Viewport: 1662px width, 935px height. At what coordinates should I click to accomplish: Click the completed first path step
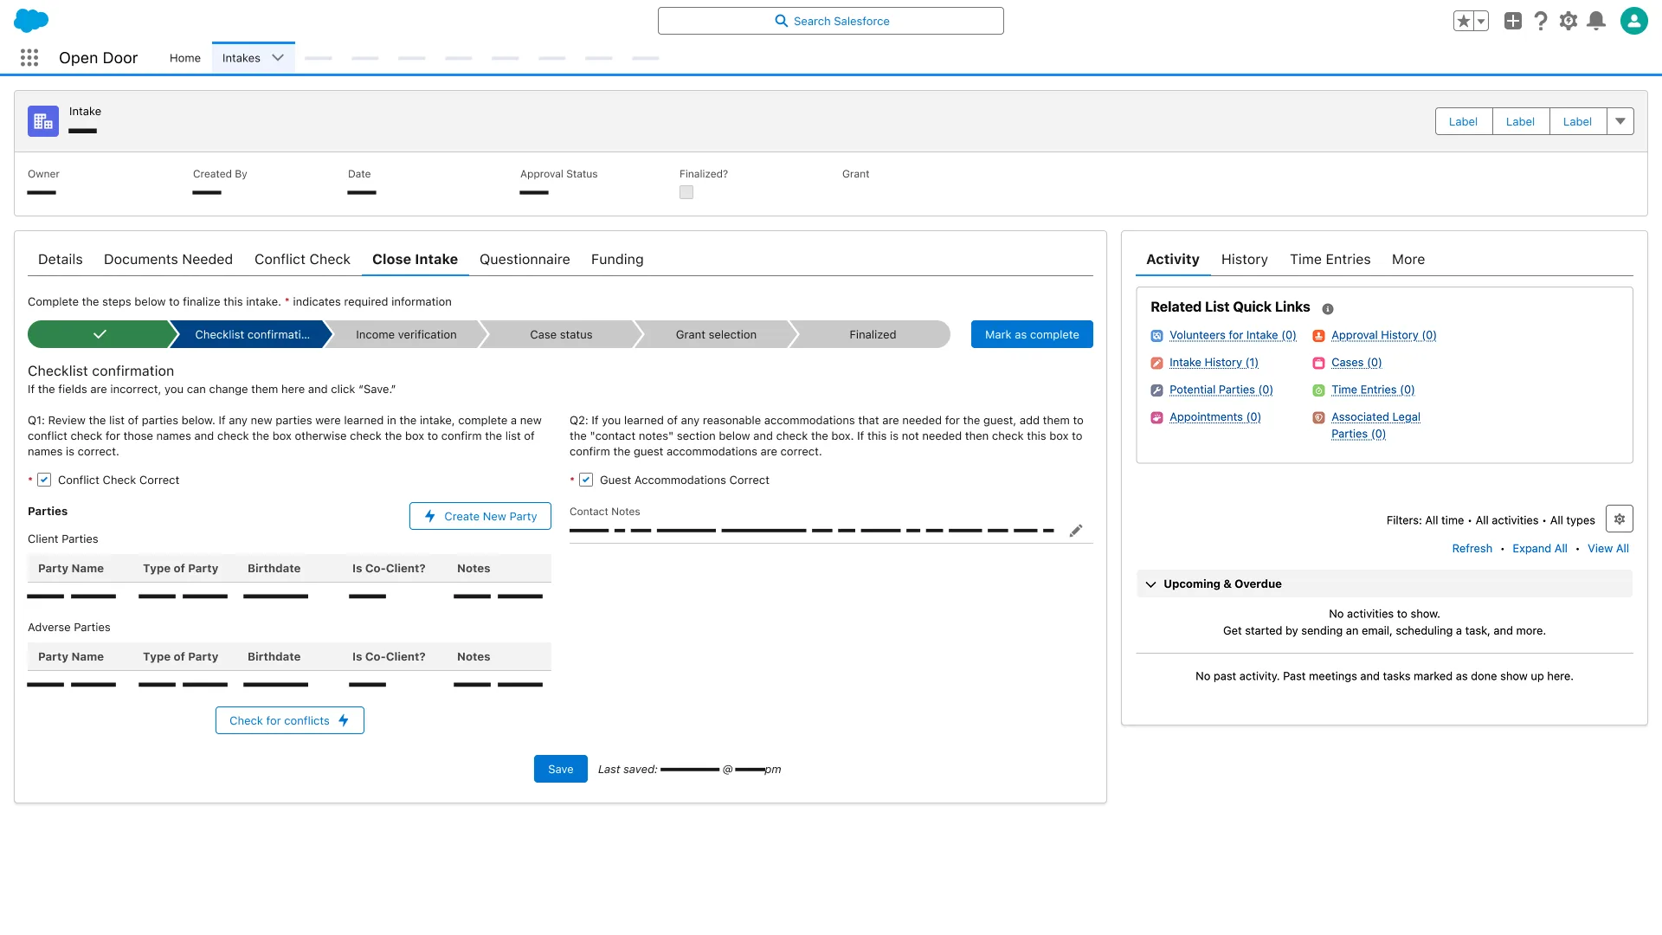(100, 334)
